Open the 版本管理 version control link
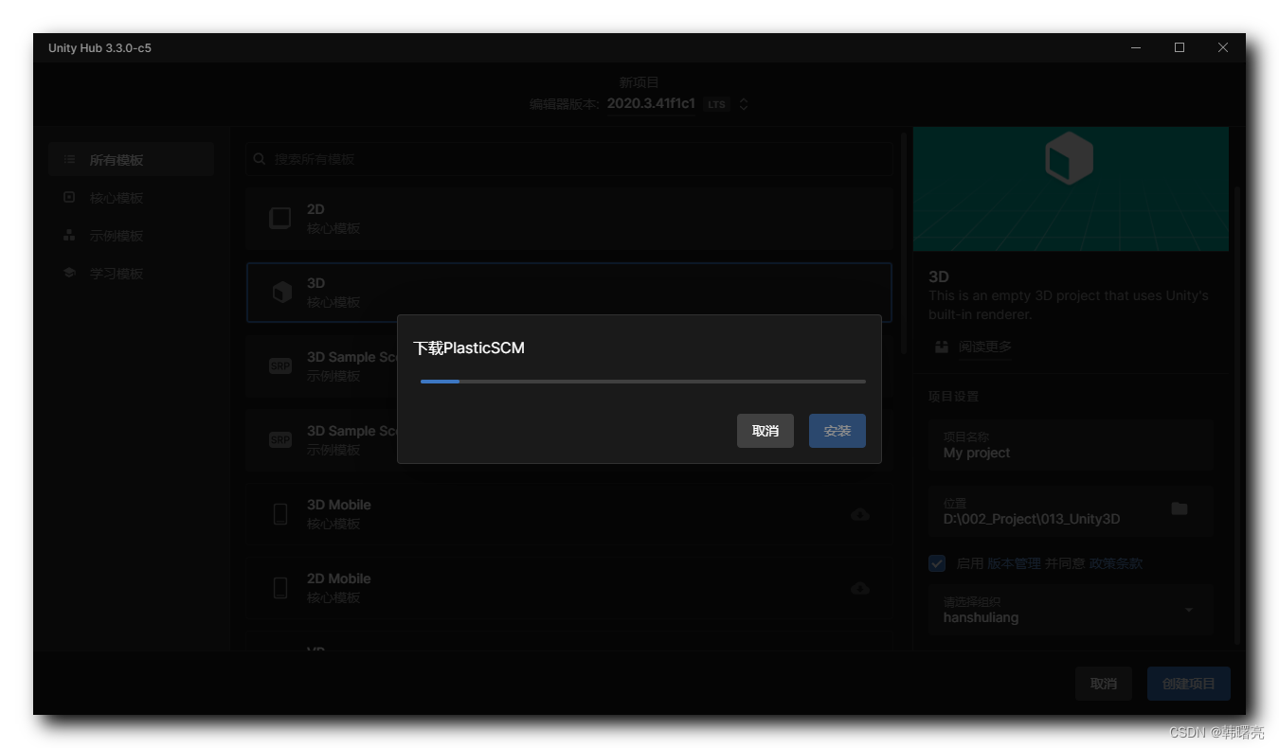Image resolution: width=1279 pixels, height=748 pixels. pyautogui.click(x=1014, y=563)
